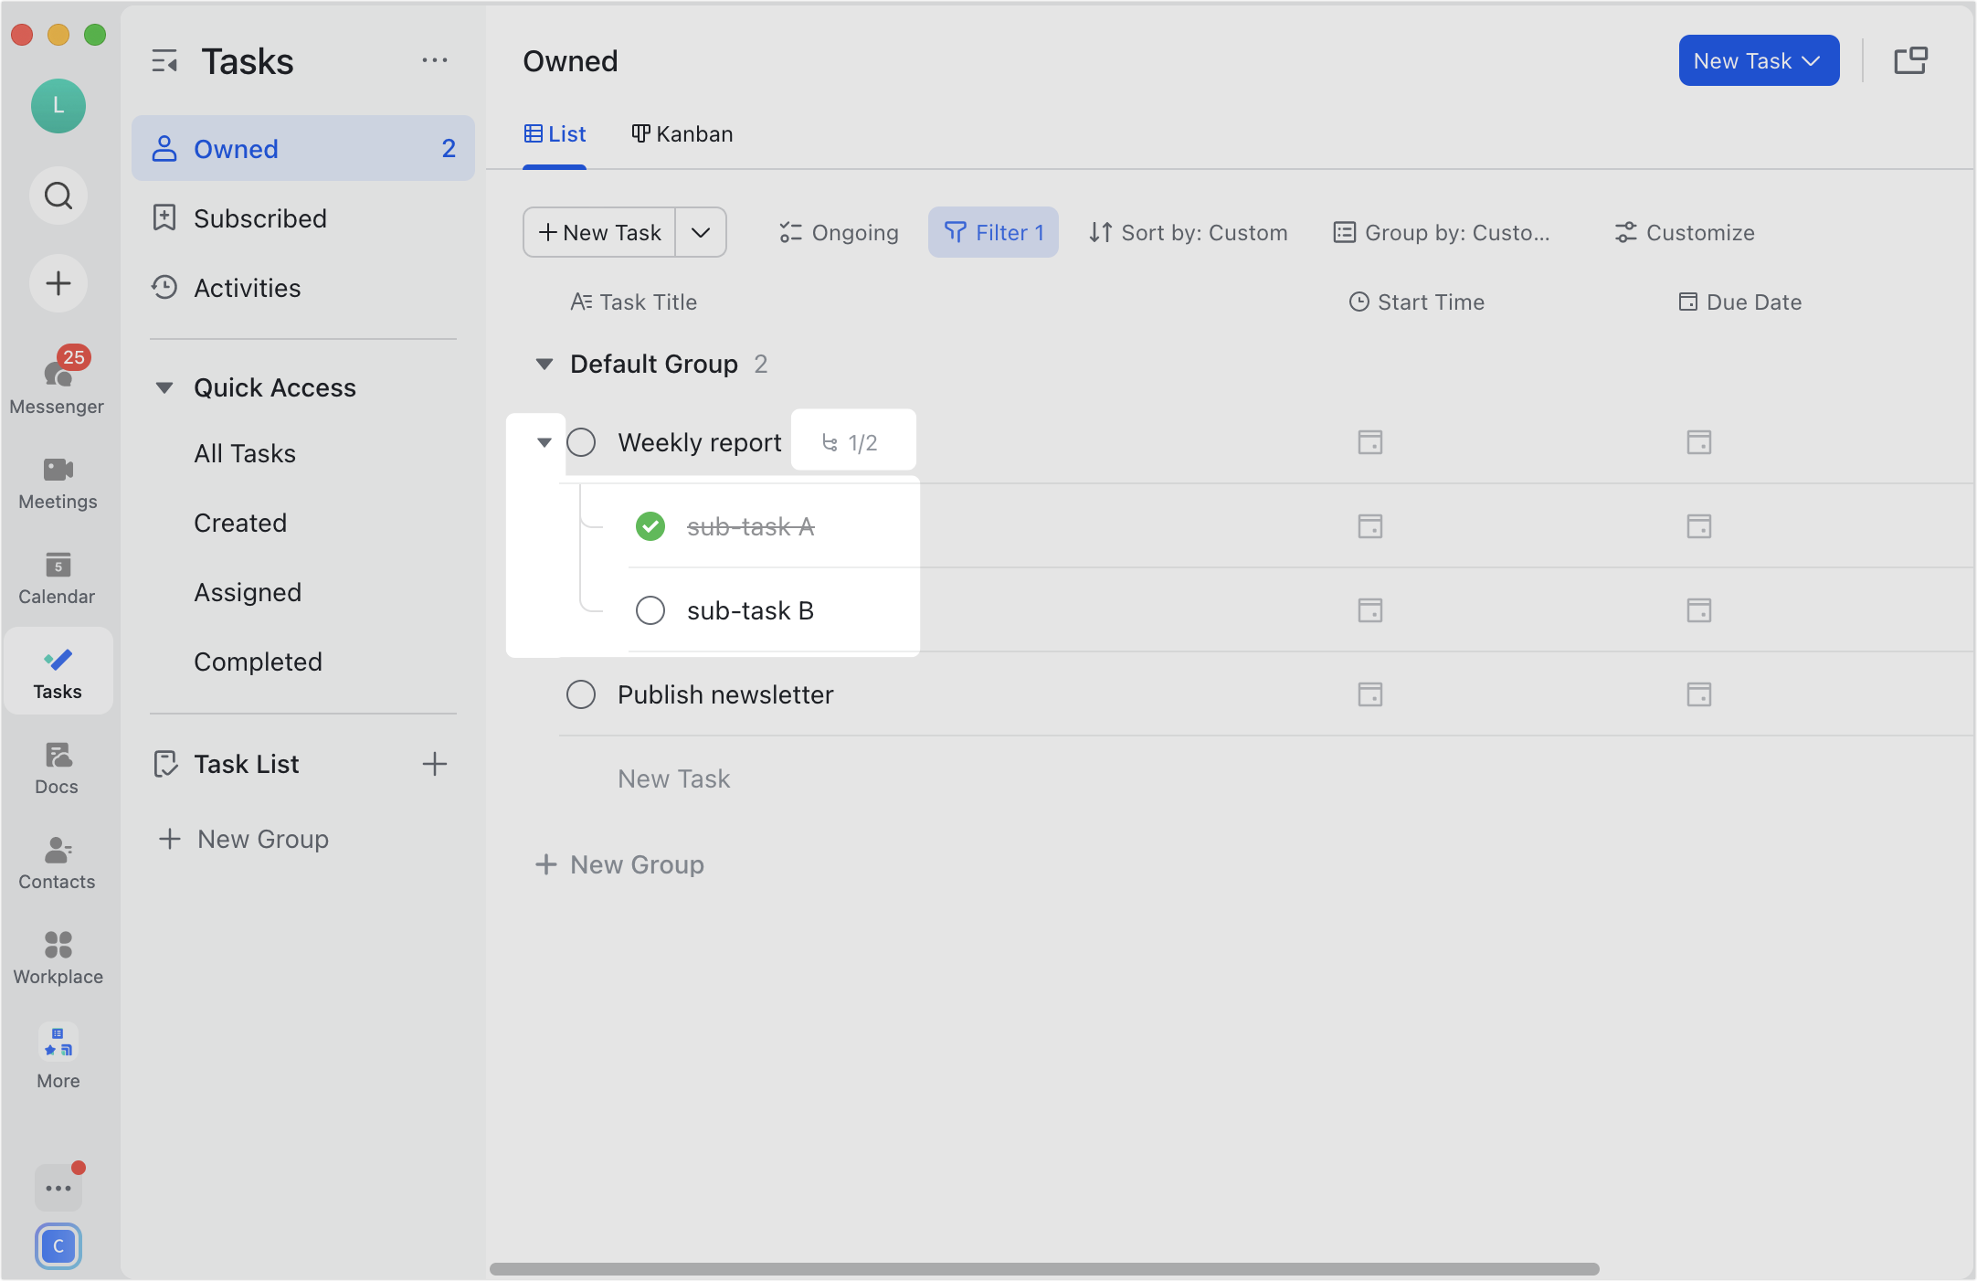Select the Completed quick access item
1977x1281 pixels.
click(x=258, y=661)
